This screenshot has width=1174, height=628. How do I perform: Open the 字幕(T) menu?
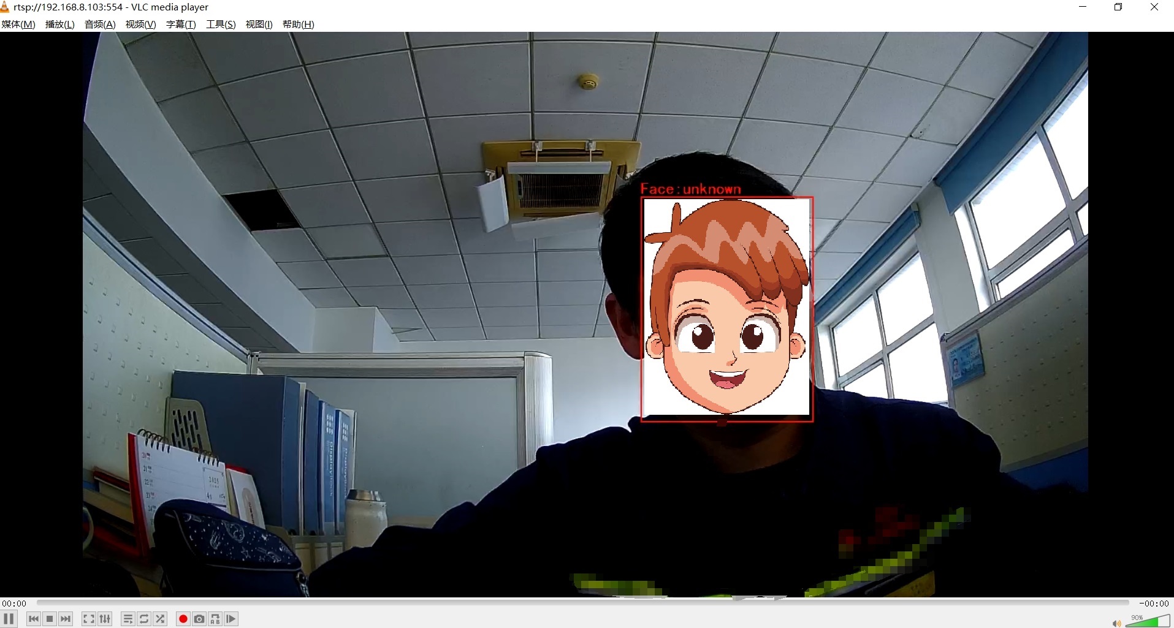181,25
